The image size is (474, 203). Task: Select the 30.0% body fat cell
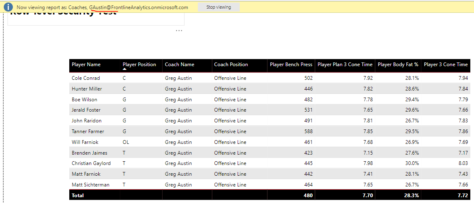[412, 163]
